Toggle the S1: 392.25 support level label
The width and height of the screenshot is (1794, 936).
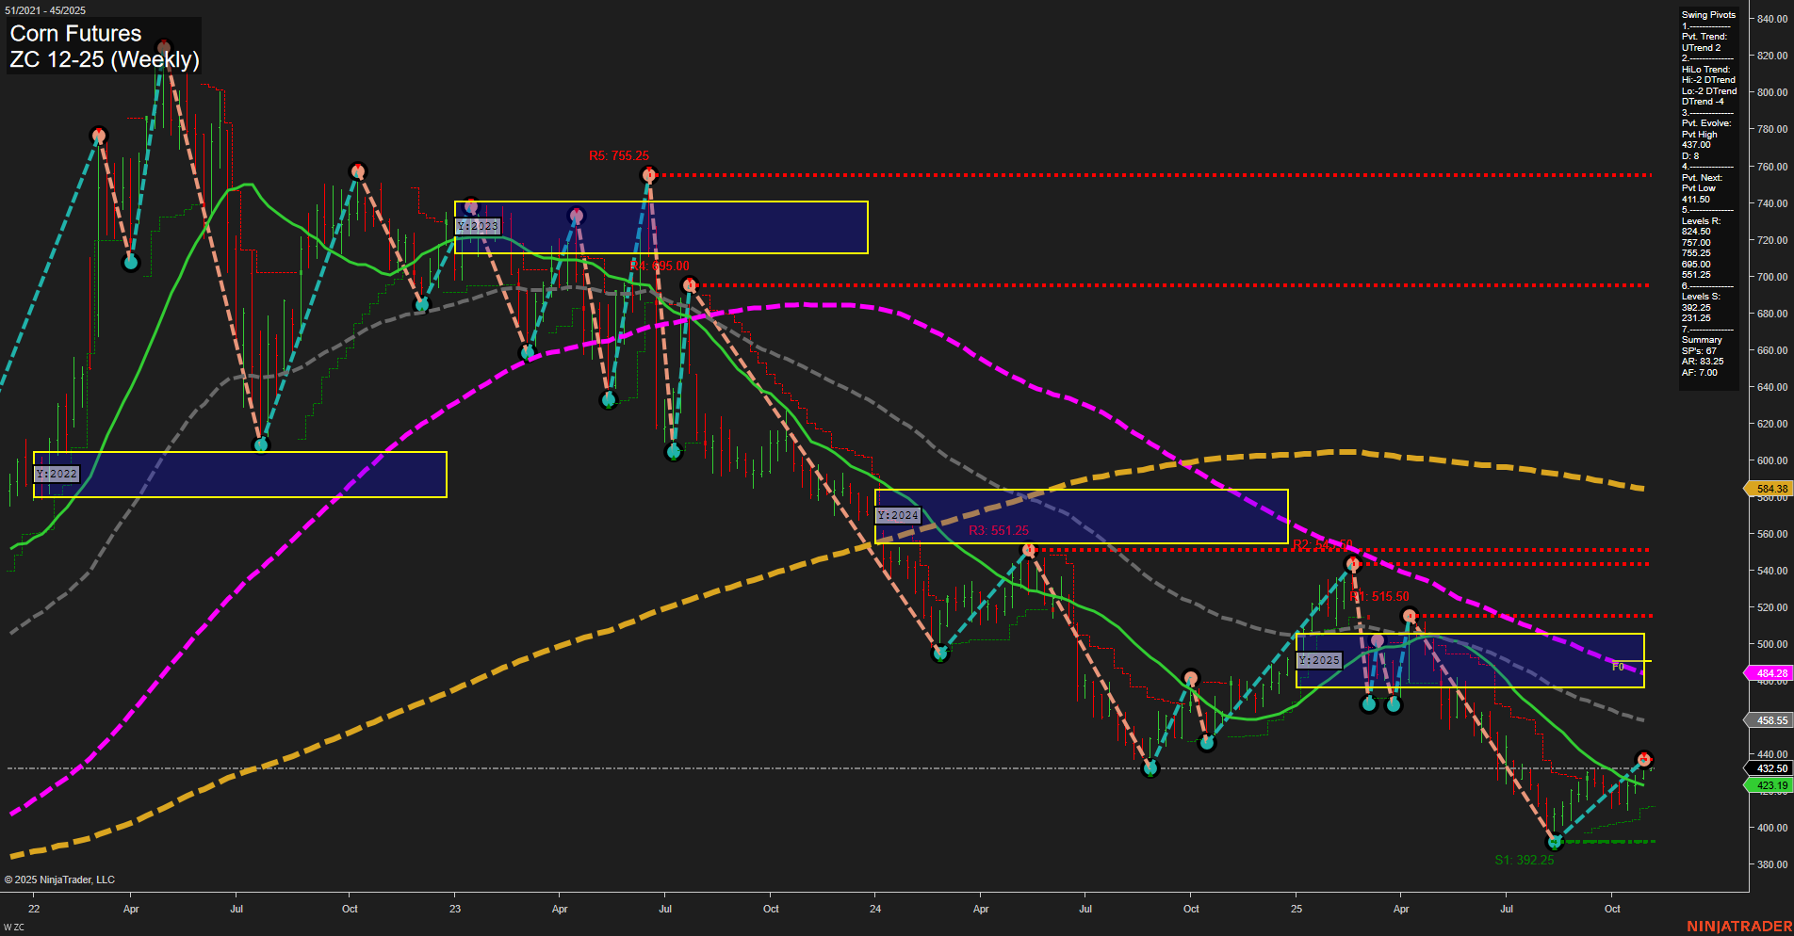[1524, 859]
